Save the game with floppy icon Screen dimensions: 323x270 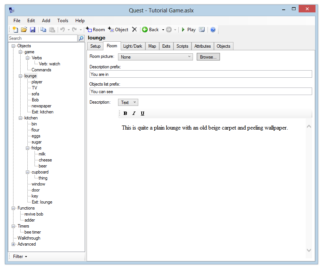coord(33,30)
